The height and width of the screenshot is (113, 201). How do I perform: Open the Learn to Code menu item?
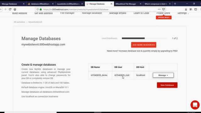(x=141, y=13)
